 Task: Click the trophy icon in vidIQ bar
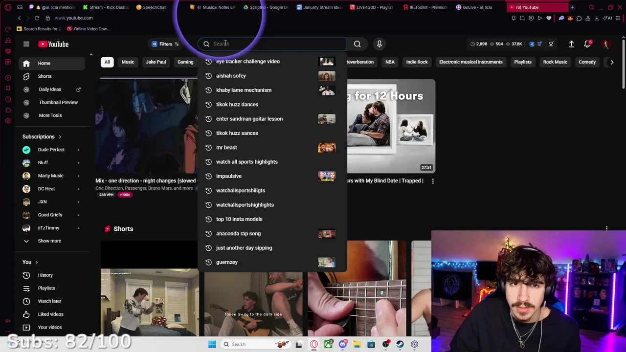(x=551, y=44)
